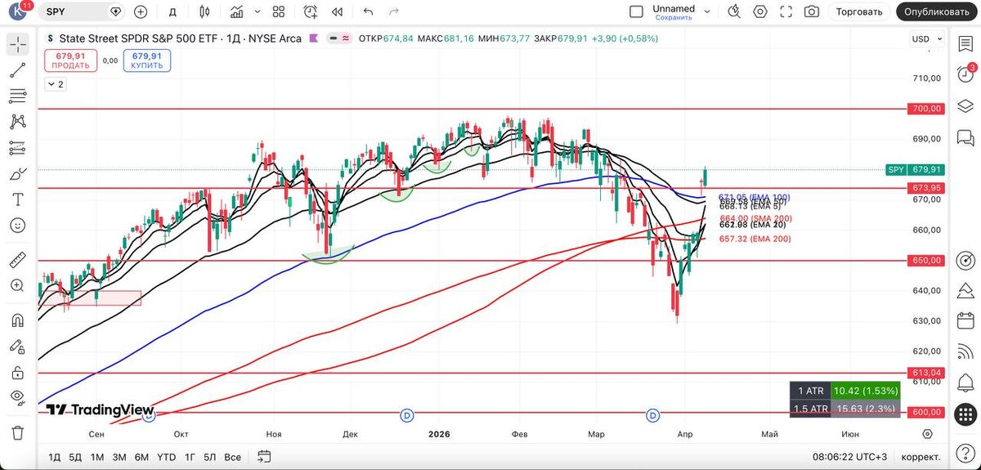Click the Сохранить save link
This screenshot has height=470, width=981.
click(674, 17)
